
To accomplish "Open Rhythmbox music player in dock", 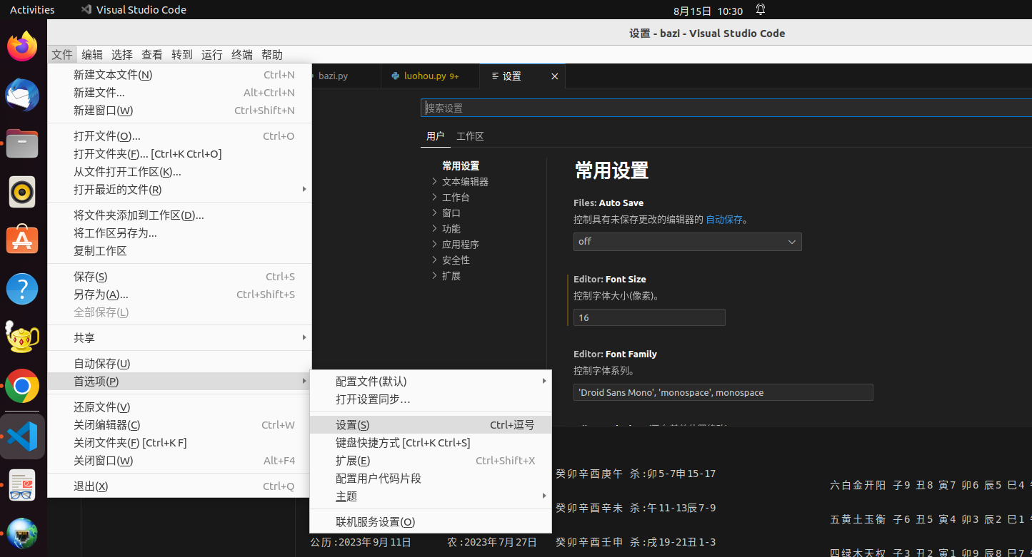I will (22, 192).
